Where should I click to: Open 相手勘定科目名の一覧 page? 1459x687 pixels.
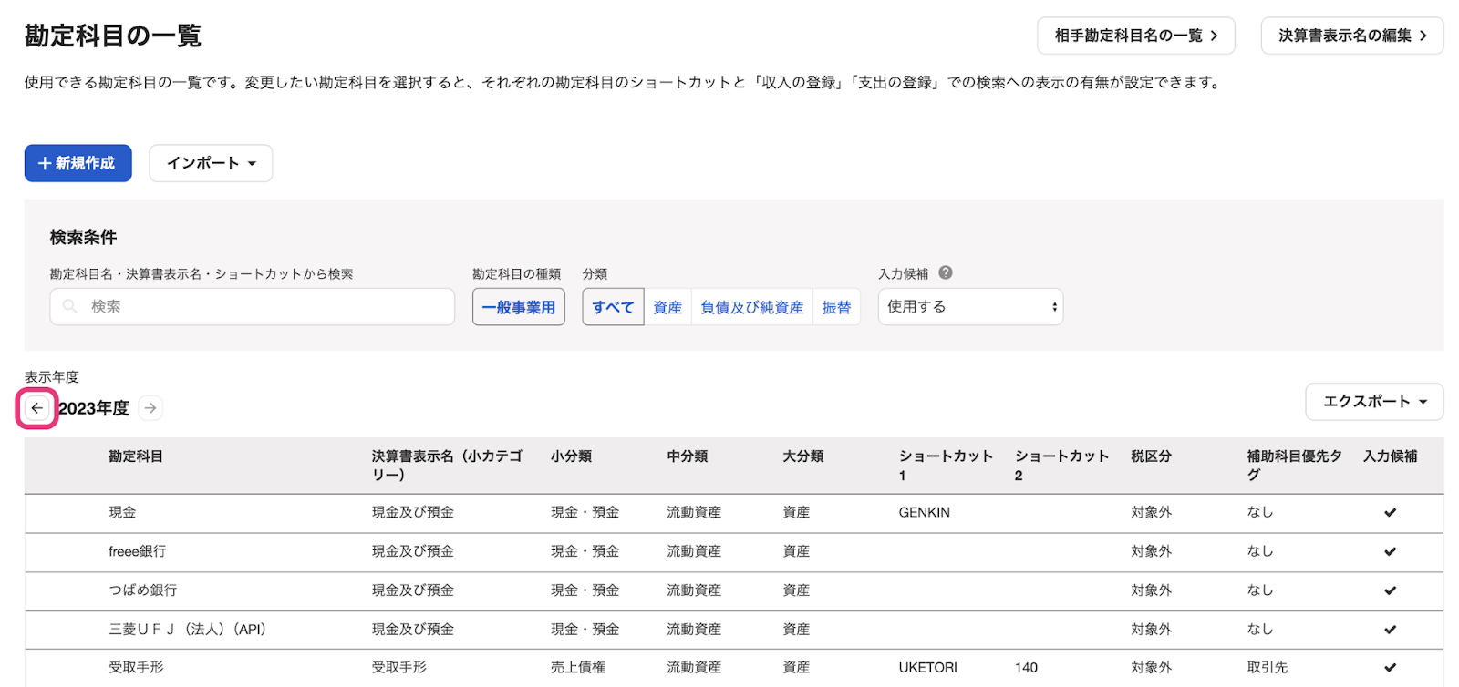point(1136,36)
